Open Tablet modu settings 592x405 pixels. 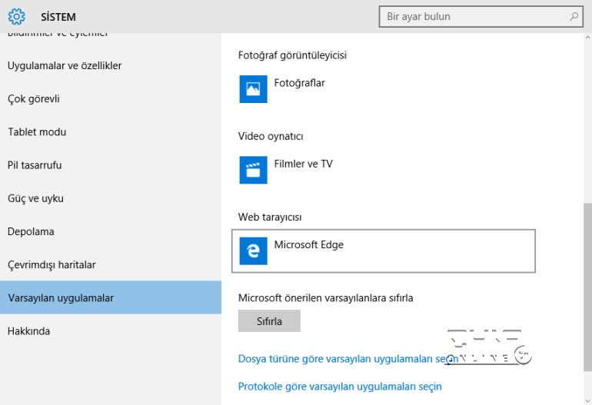tap(111, 131)
